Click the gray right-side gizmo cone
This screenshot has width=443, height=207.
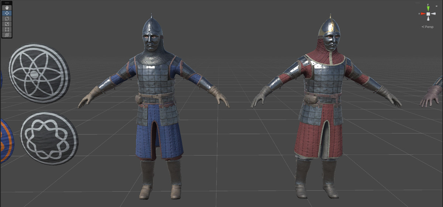click(x=434, y=14)
